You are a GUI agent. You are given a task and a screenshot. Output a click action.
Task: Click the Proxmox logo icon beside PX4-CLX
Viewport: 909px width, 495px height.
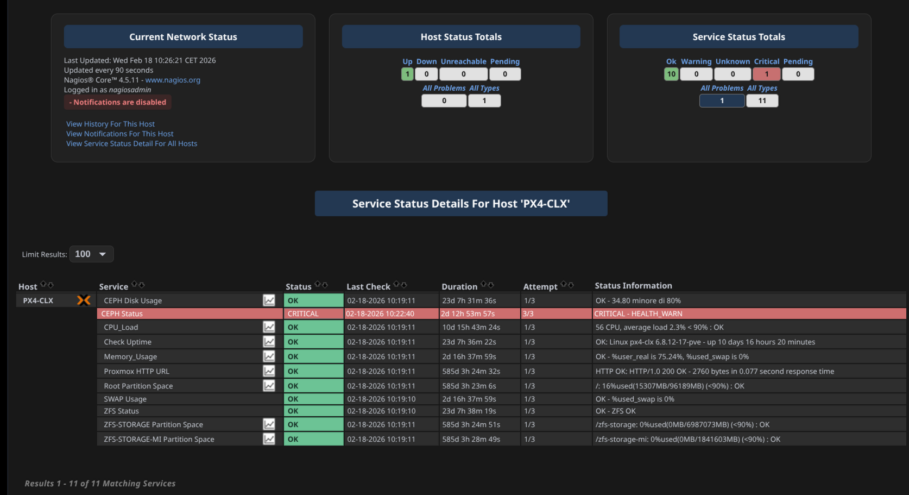pyautogui.click(x=84, y=300)
